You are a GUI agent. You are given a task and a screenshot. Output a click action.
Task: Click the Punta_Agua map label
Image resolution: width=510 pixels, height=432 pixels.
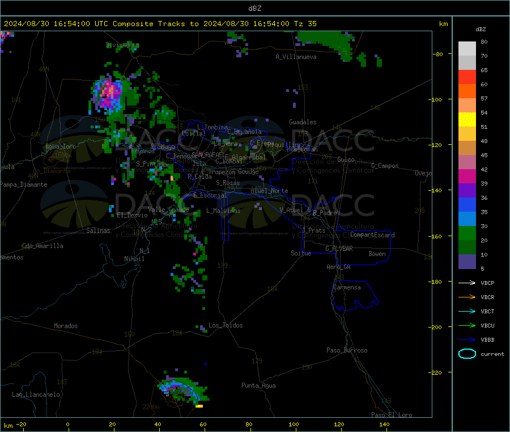(258, 385)
